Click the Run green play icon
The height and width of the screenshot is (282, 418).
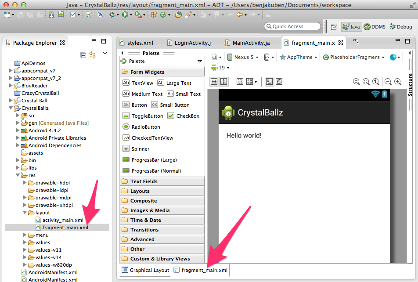[125, 14]
